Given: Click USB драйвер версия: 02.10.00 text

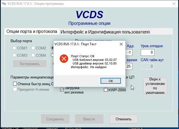Looking at the screenshot, I should click(x=94, y=63).
